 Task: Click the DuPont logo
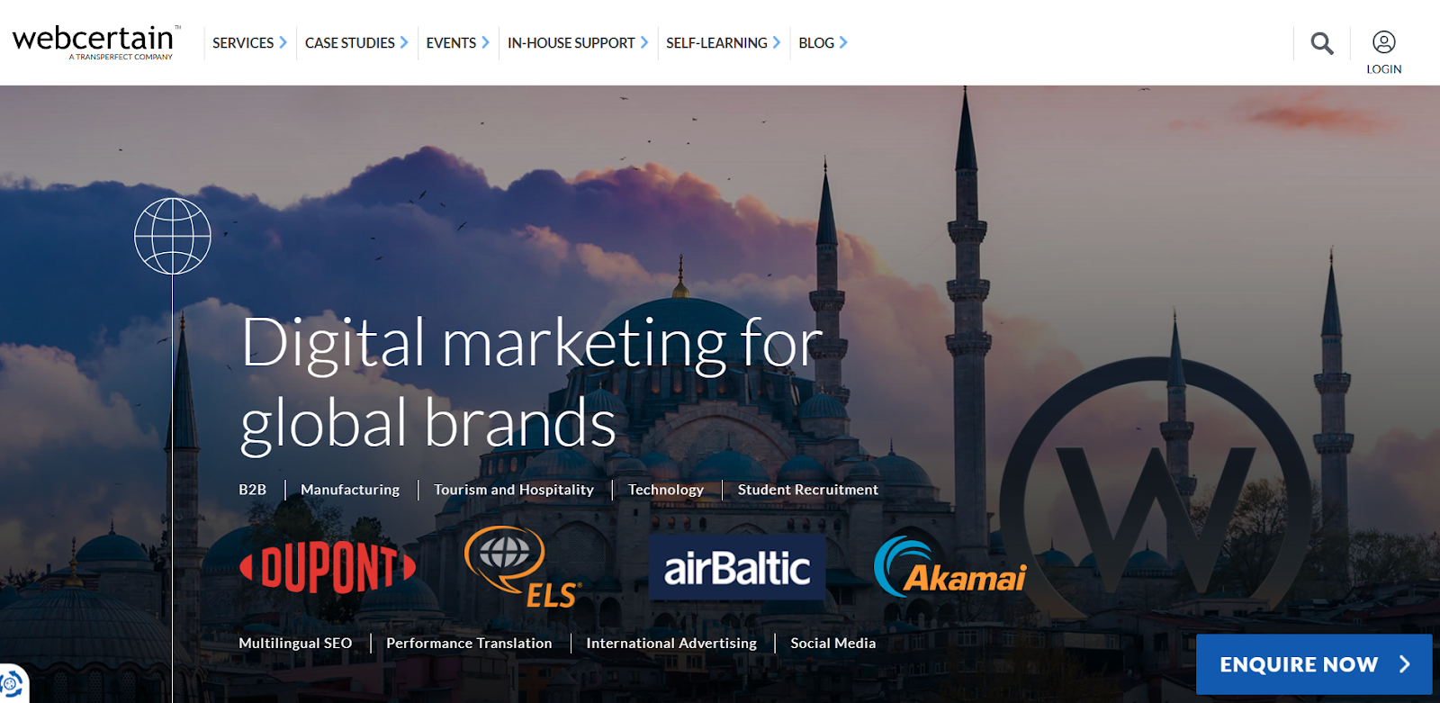328,567
